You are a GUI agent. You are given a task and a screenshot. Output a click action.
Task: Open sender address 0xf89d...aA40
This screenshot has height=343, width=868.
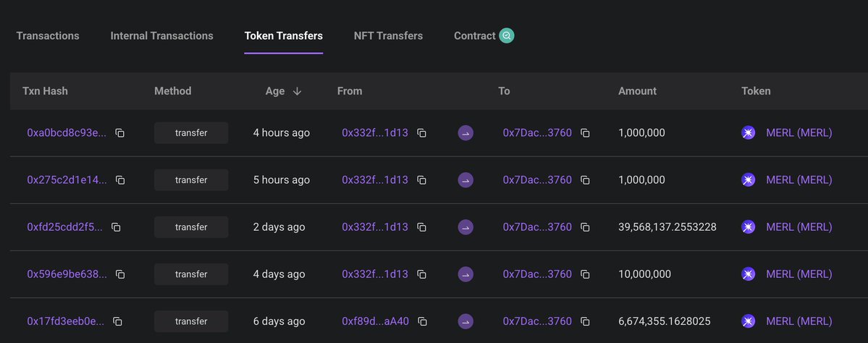pos(376,321)
